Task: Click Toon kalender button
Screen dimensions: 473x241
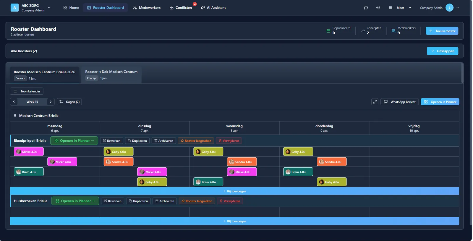Action: (x=27, y=91)
